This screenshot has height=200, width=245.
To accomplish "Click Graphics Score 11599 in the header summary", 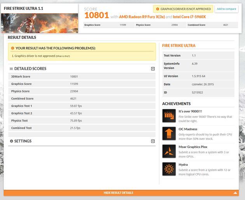I will [x=109, y=25].
